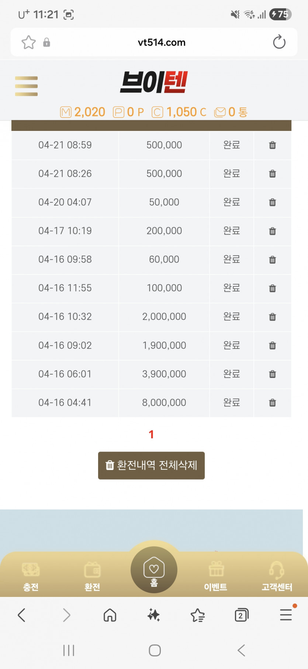Open the message inbox envelope icon
308x669 pixels.
pos(220,112)
